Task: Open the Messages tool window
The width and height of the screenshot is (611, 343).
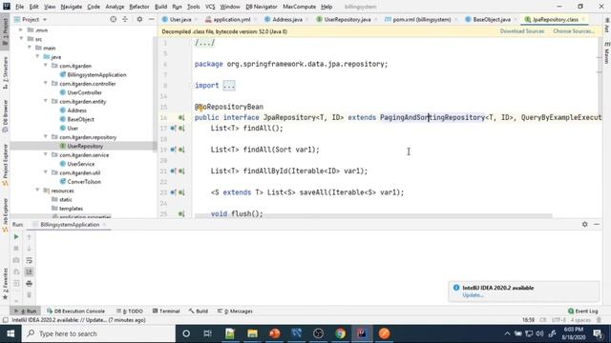Action: (x=235, y=312)
